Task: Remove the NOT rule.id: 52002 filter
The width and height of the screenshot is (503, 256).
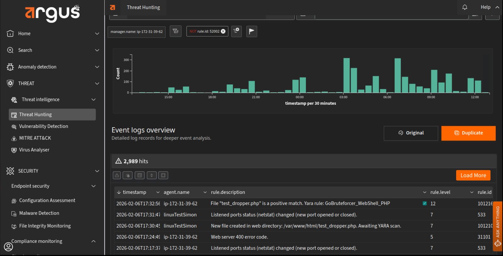Action: point(223,31)
